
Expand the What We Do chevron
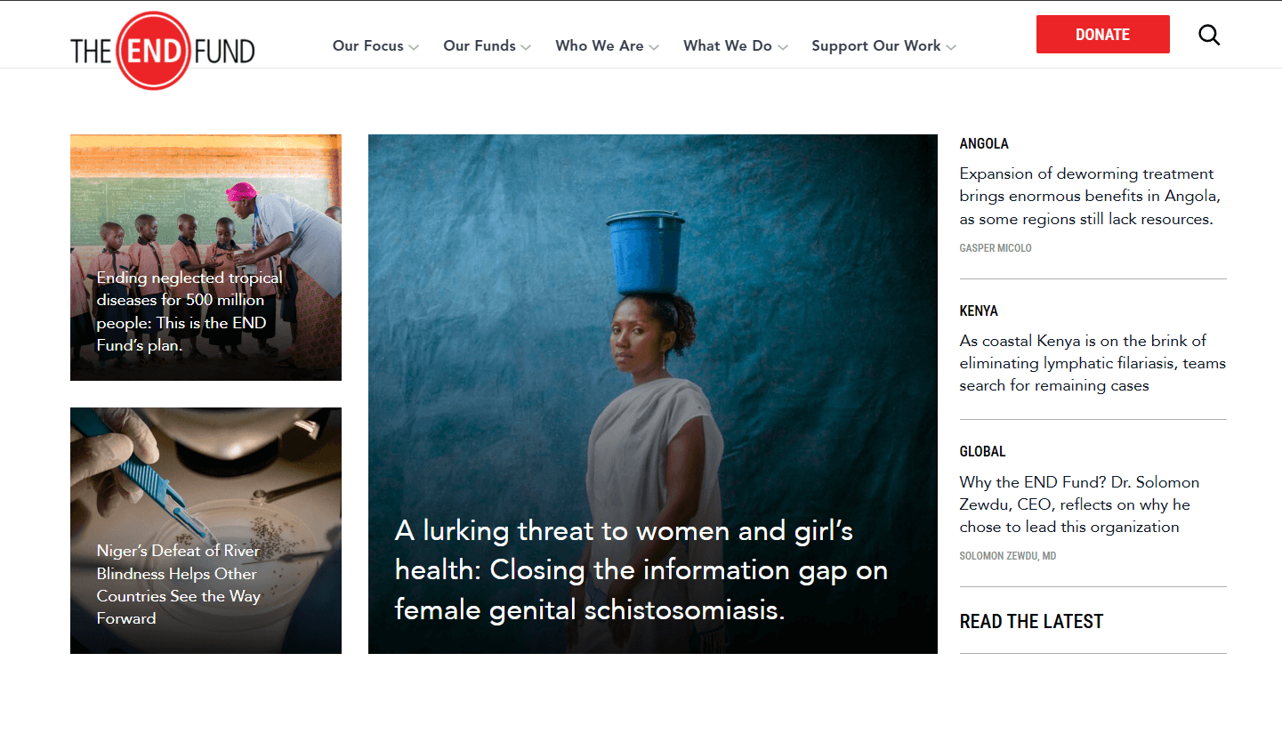click(x=783, y=47)
